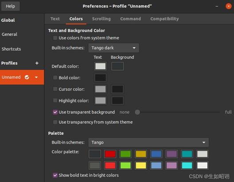Pick the red palette color swatch

coord(110,154)
